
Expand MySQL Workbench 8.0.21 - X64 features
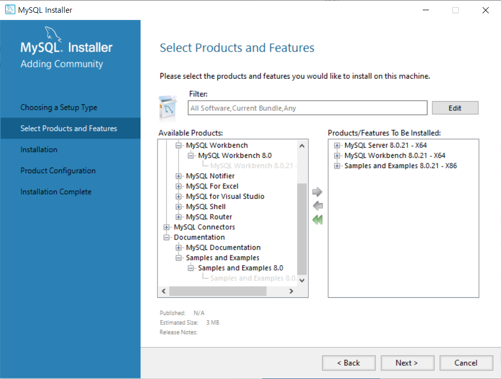337,156
